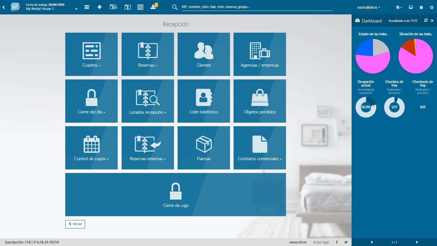Viewport: 437px width, 246px height.
Task: Open downloads icon with the orange notification badge
Action: pyautogui.click(x=153, y=6)
